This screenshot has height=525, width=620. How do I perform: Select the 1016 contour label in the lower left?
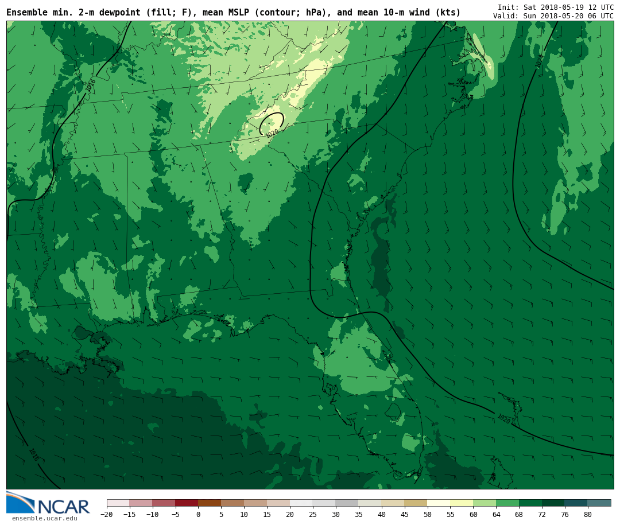click(33, 455)
